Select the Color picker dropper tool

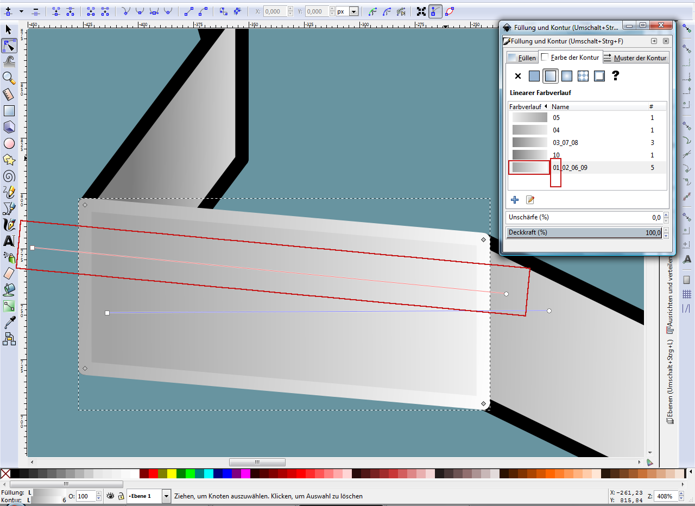point(9,323)
